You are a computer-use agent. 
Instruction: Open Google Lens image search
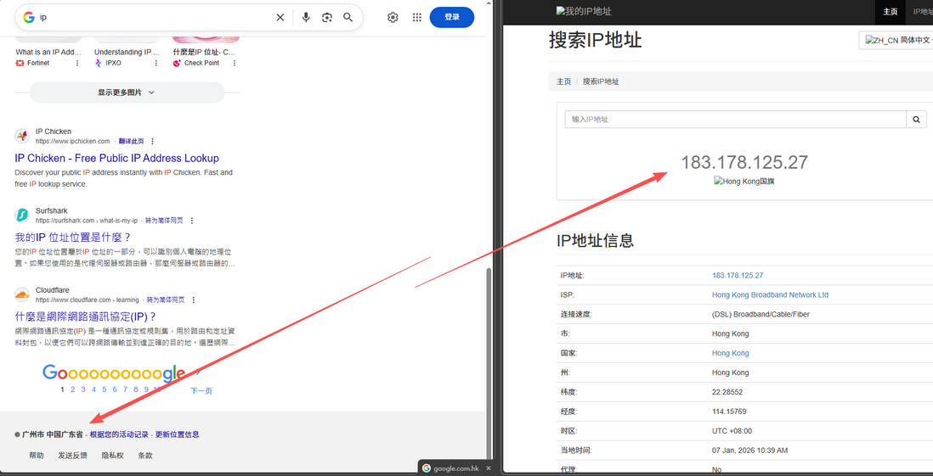click(326, 17)
